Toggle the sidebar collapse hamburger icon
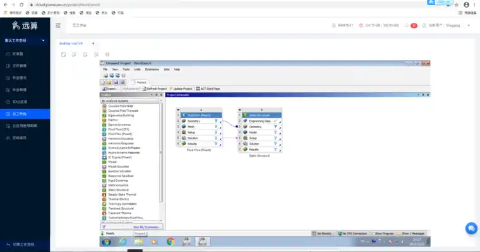Viewport: 480px width, 252px height. coord(58,25)
